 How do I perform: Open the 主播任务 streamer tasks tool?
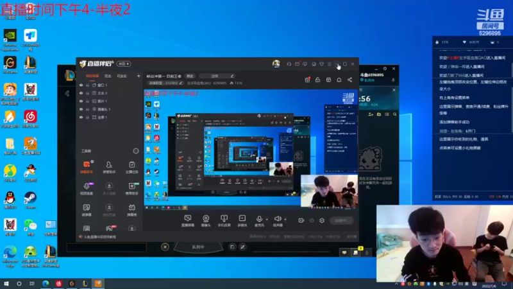[132, 166]
